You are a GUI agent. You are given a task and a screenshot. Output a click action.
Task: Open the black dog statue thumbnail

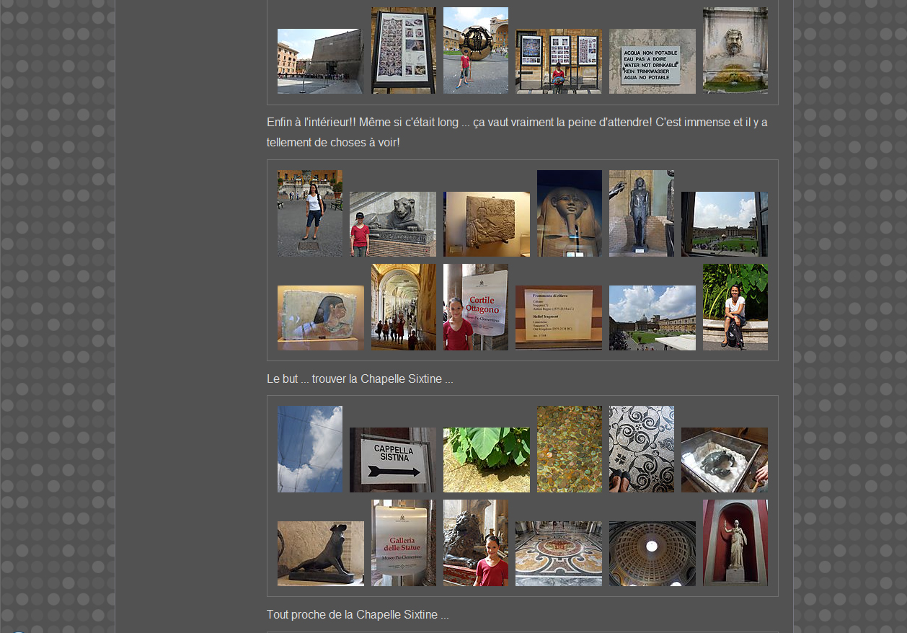tap(320, 554)
